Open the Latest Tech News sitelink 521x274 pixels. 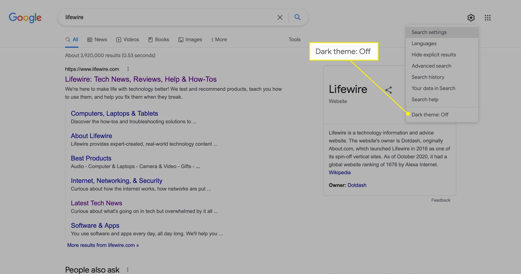click(x=96, y=203)
